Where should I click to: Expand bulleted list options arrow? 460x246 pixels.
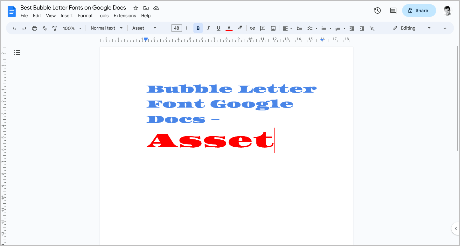click(x=331, y=28)
